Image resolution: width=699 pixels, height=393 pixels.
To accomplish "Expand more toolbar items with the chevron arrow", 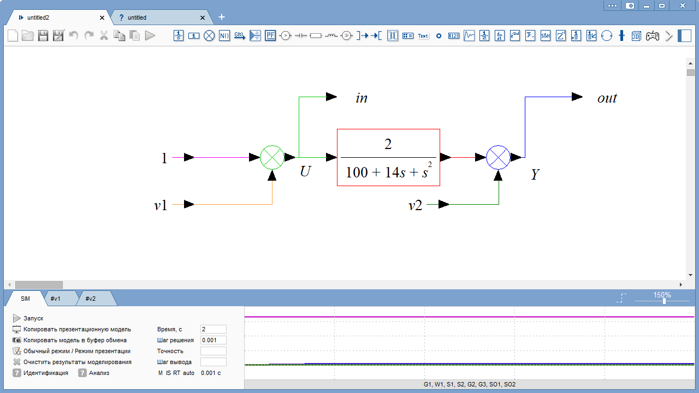I will pyautogui.click(x=669, y=36).
